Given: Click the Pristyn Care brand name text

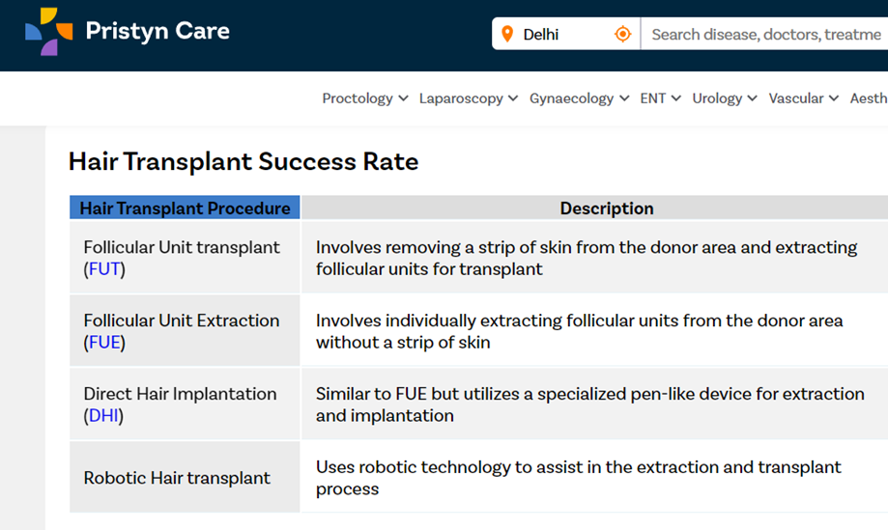Looking at the screenshot, I should 158,31.
